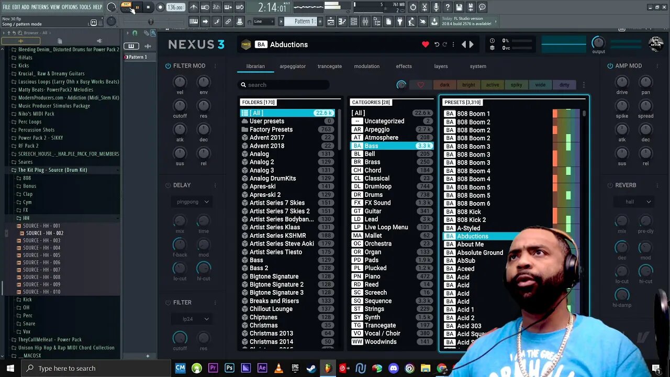Open the OPTIONS menu
The width and height of the screenshot is (670, 377).
click(x=70, y=7)
